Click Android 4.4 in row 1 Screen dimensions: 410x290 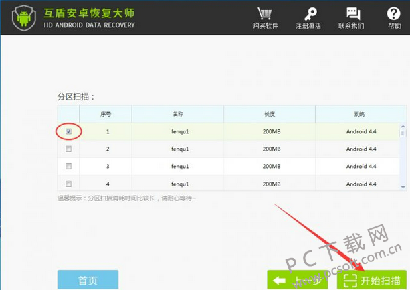[361, 131]
